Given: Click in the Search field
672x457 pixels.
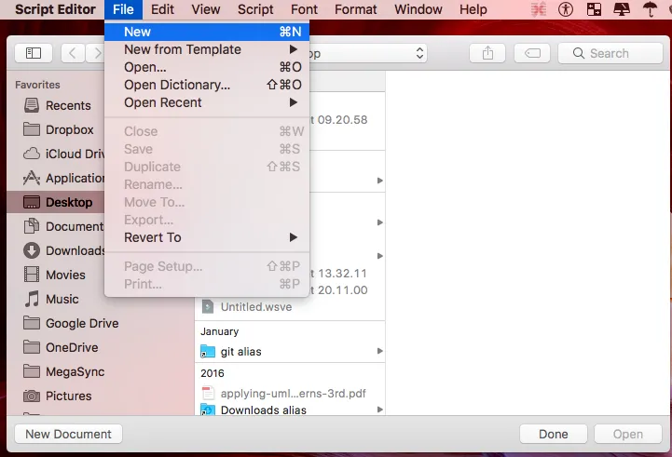Looking at the screenshot, I should tap(610, 53).
